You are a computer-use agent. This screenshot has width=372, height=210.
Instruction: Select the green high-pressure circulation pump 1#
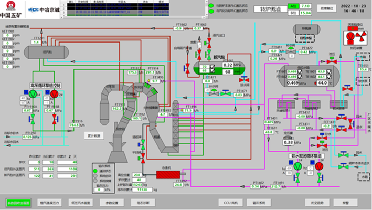coord(33,94)
